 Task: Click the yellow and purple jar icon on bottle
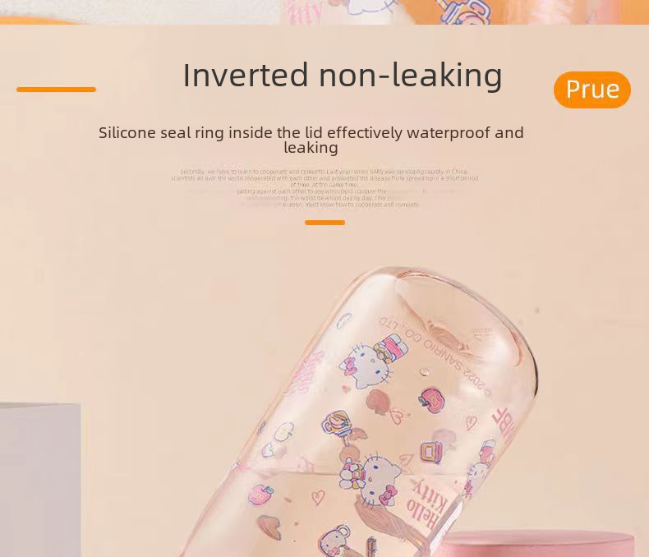[x=431, y=452]
